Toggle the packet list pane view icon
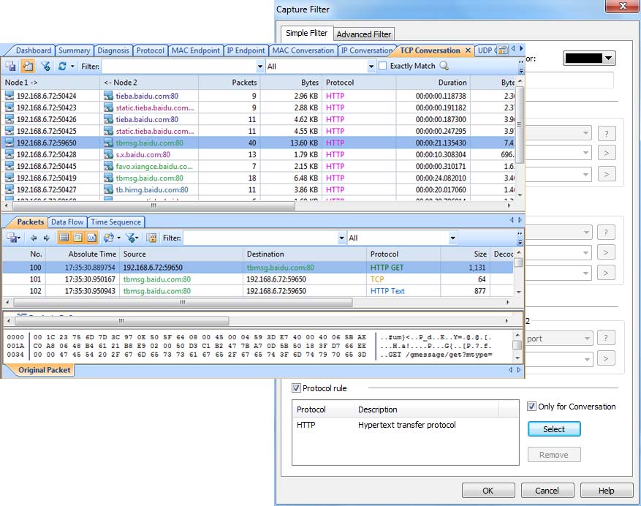Screen dimensions: 641x506 [64, 238]
